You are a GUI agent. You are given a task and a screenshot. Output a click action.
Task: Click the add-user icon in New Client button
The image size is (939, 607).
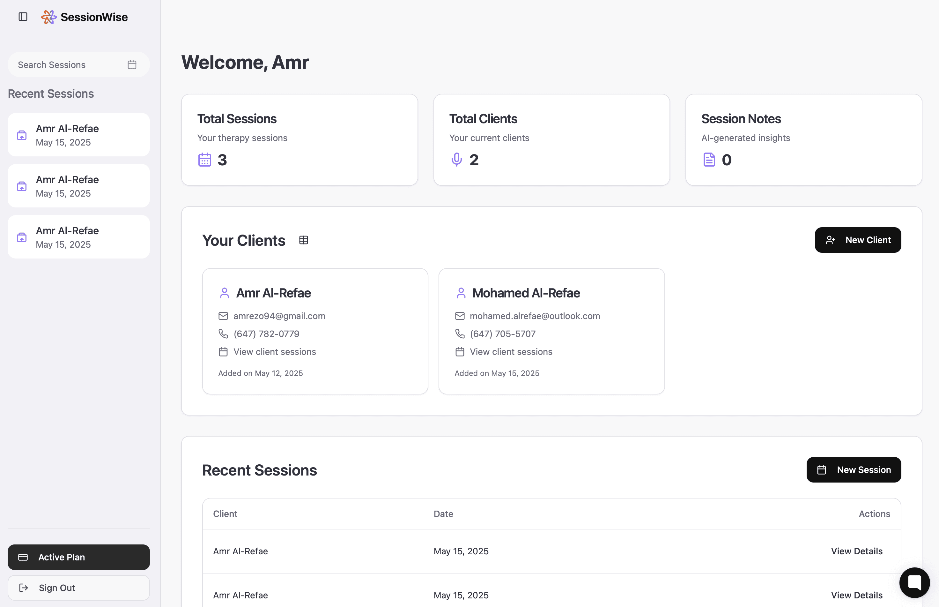830,240
